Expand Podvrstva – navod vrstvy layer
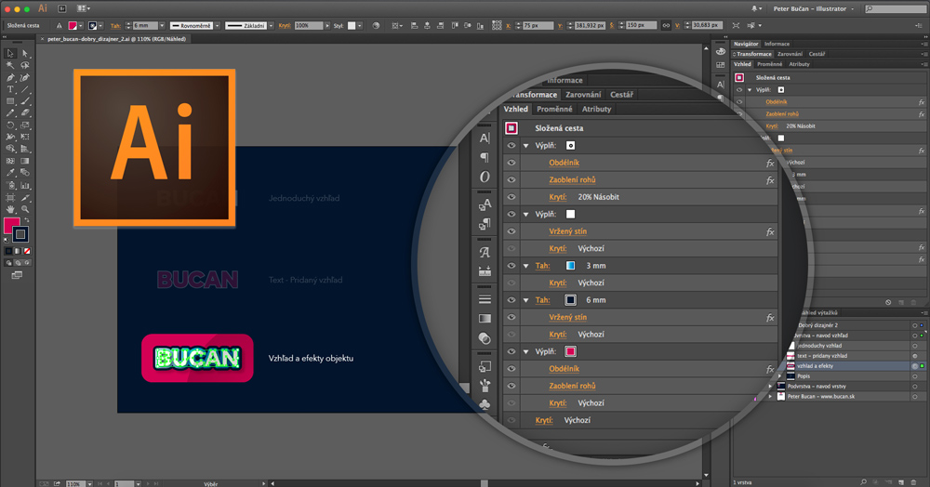The width and height of the screenshot is (930, 487). point(770,387)
